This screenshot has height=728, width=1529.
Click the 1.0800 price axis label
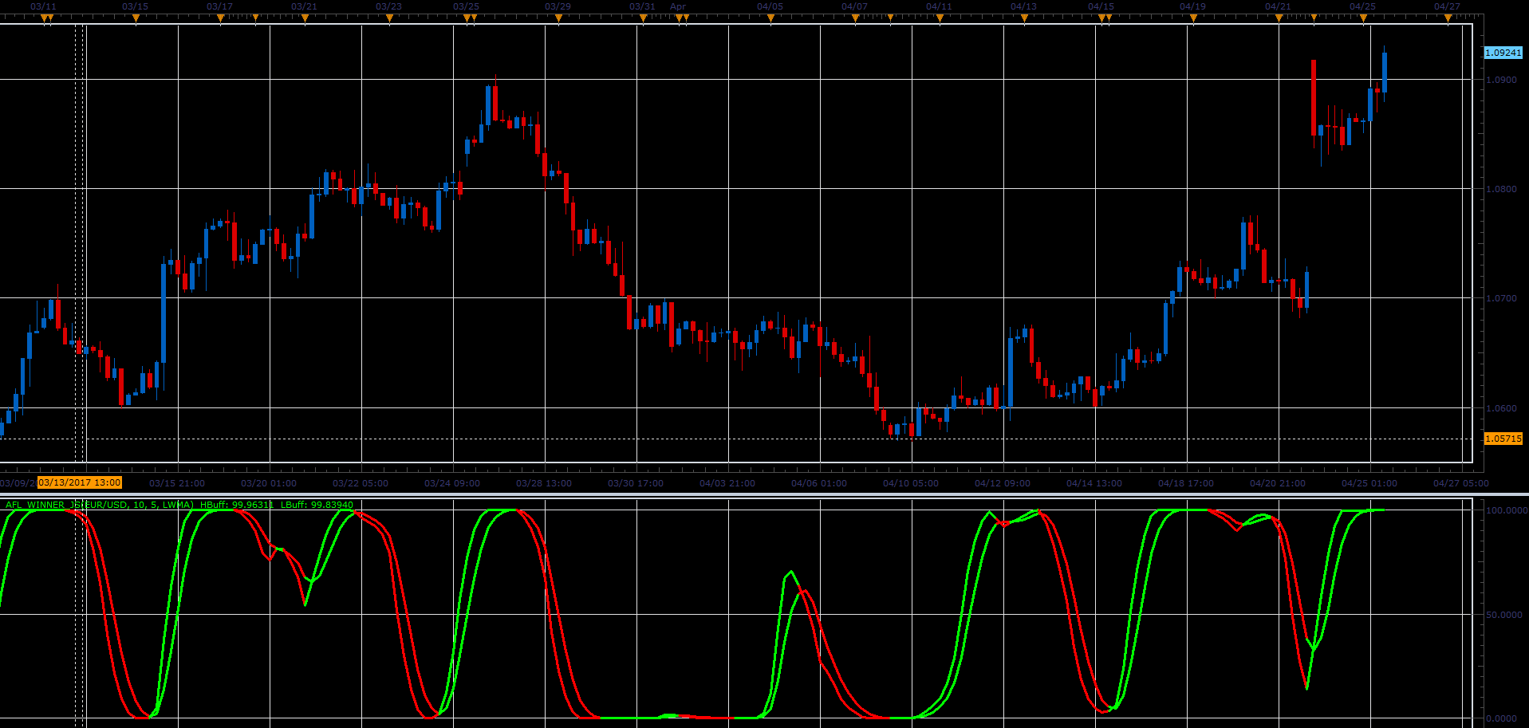pyautogui.click(x=1502, y=189)
